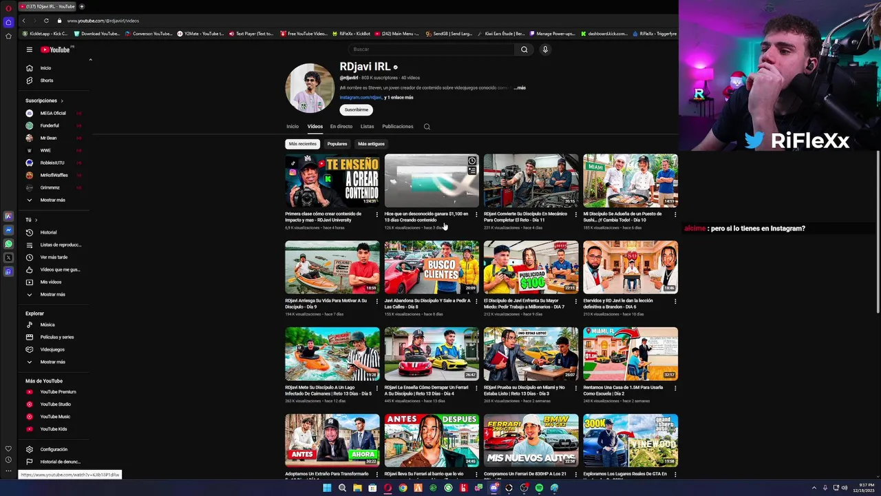The height and width of the screenshot is (496, 881).
Task: Open YouTube Music
Action: [x=55, y=417]
